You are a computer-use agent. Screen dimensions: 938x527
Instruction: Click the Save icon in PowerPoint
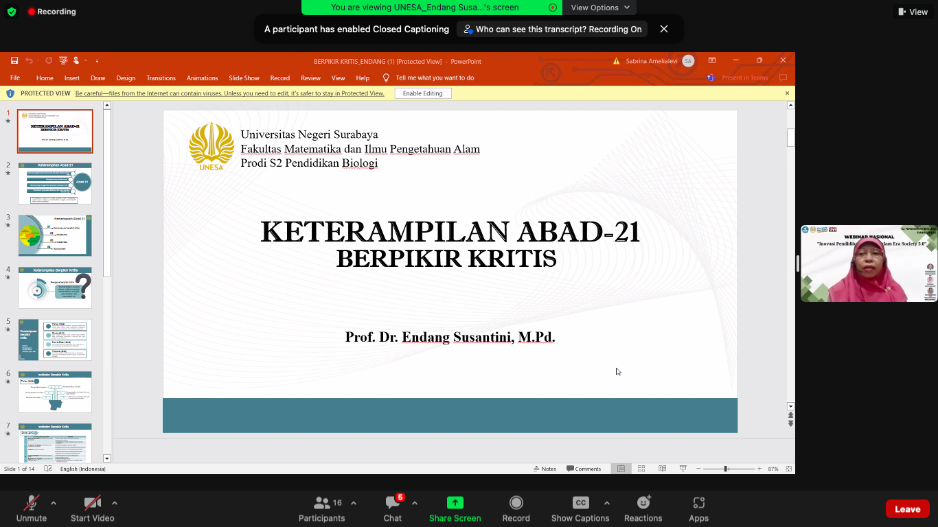(14, 61)
